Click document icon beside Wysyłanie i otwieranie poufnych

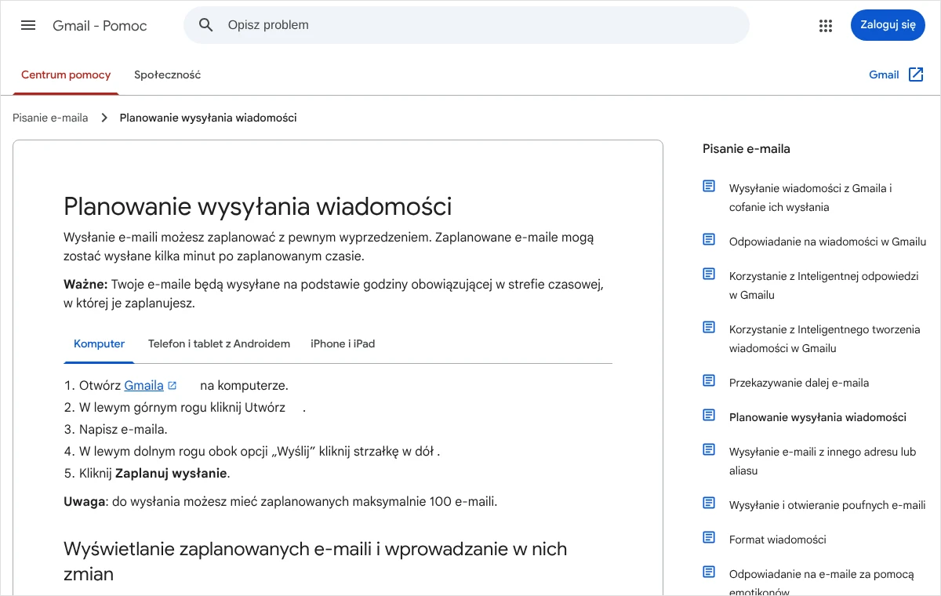[709, 503]
